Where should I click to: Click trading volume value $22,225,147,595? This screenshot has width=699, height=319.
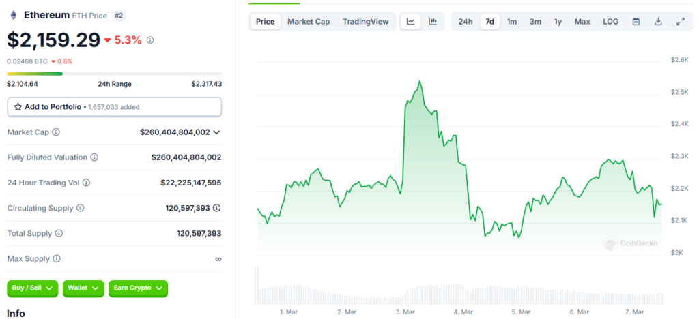191,183
